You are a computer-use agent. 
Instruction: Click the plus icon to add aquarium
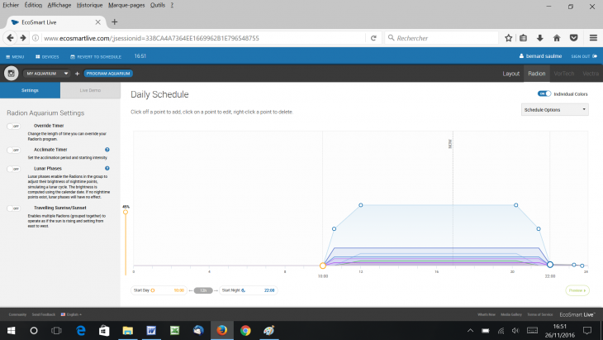click(78, 74)
